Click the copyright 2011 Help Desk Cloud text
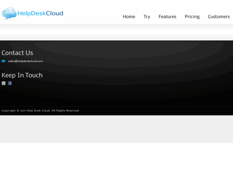Viewport: 233px width, 174px height. 40,110
